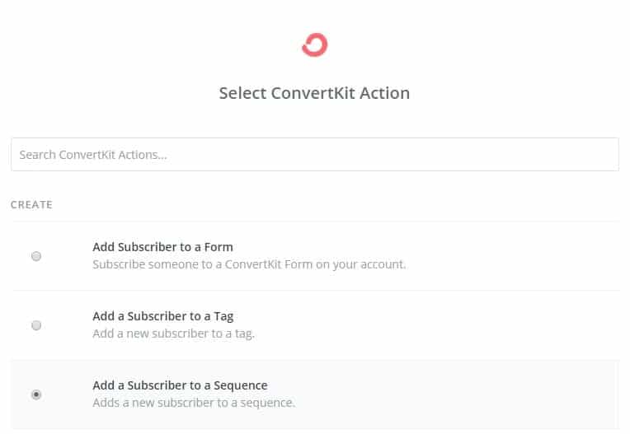The image size is (630, 434).
Task: Click the Add a Subscriber to a Tag title
Action: [162, 316]
